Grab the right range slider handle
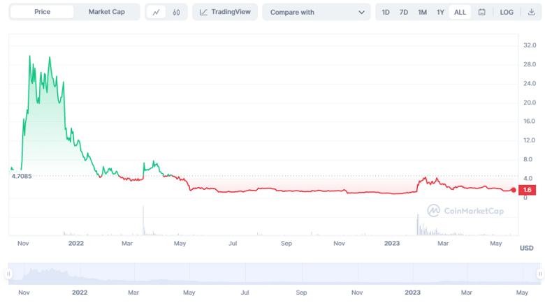 539,274
